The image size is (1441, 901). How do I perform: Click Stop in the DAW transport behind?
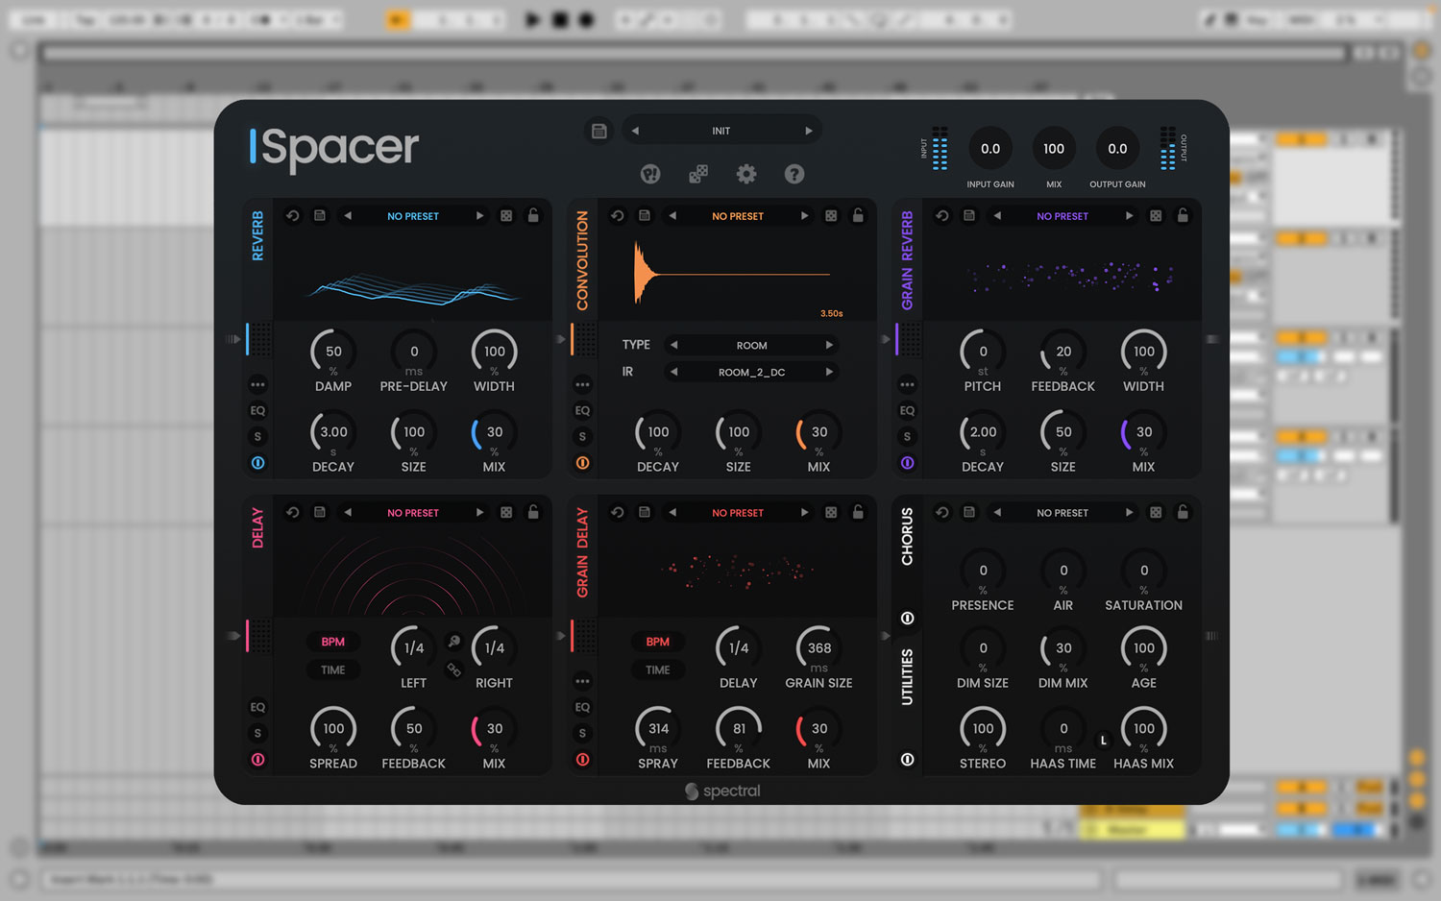pyautogui.click(x=560, y=19)
